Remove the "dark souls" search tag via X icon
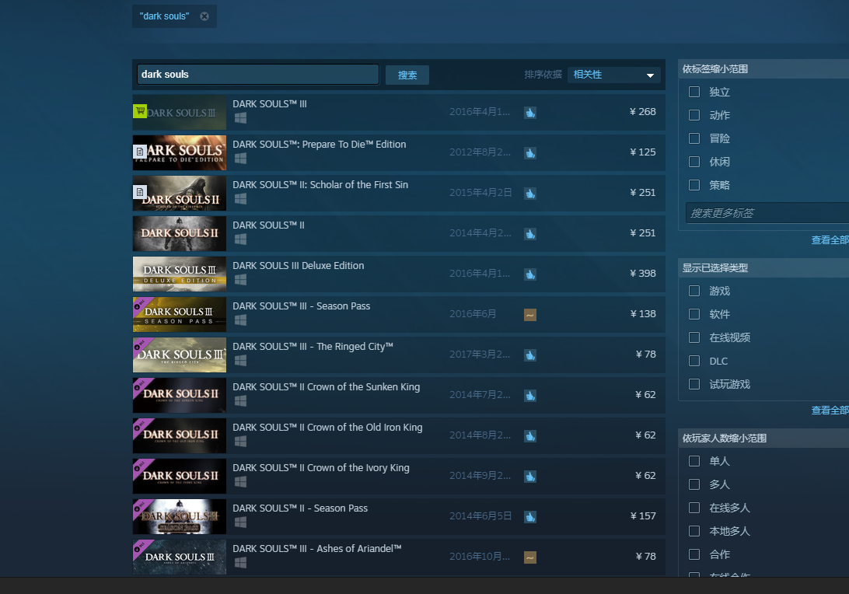 click(x=204, y=16)
